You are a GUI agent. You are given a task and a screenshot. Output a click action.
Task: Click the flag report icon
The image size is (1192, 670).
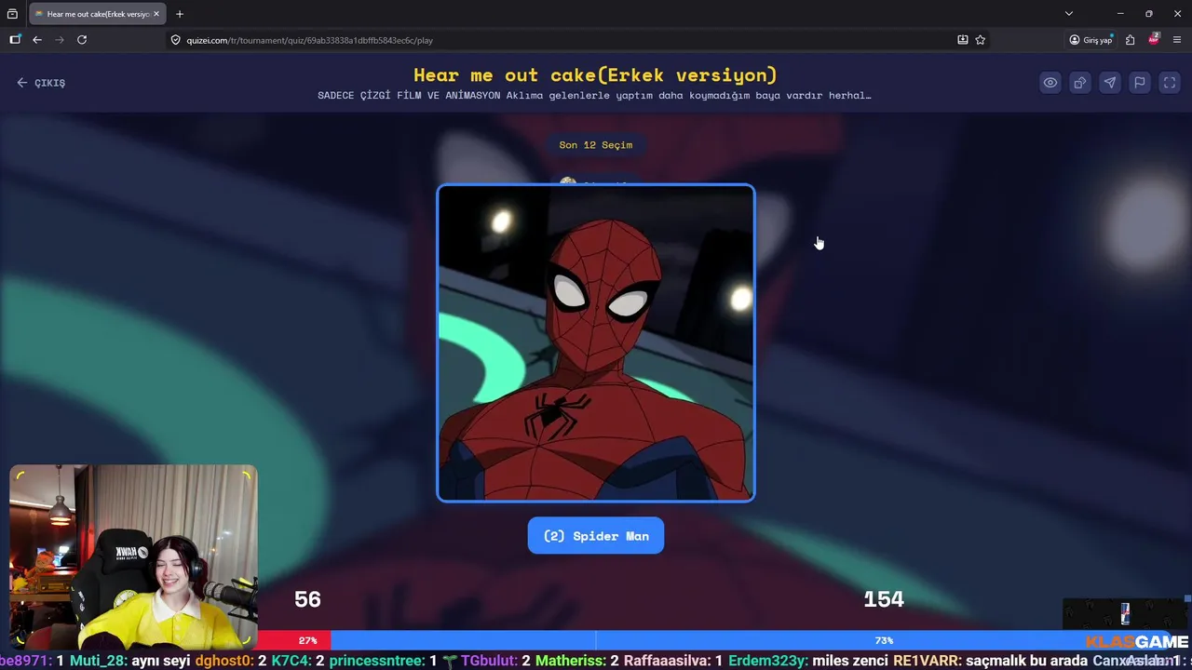pyautogui.click(x=1139, y=83)
